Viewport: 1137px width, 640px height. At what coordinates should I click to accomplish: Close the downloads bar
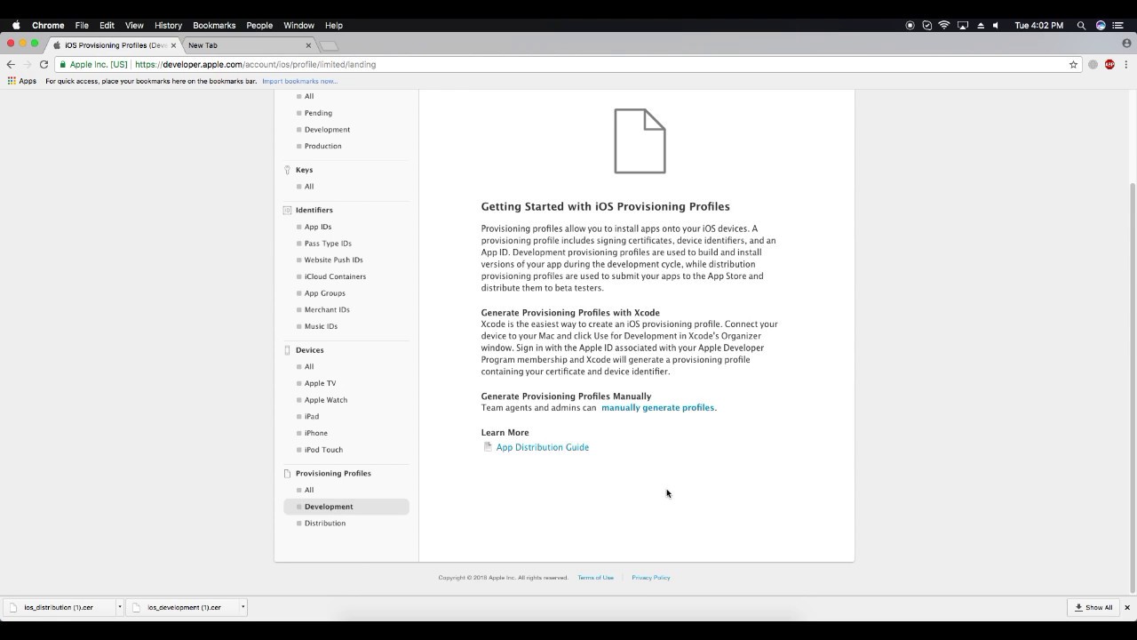(1127, 607)
